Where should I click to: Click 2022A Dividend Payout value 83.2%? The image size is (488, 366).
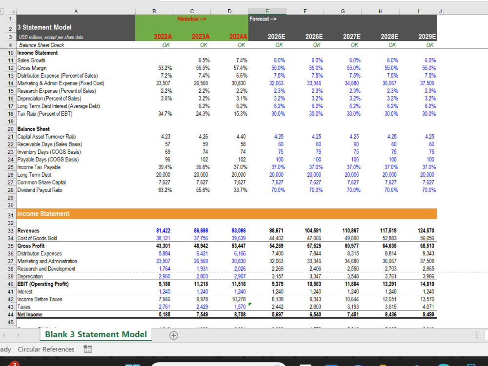click(165, 190)
